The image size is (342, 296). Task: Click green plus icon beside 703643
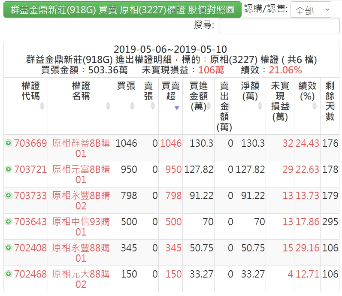click(x=8, y=222)
